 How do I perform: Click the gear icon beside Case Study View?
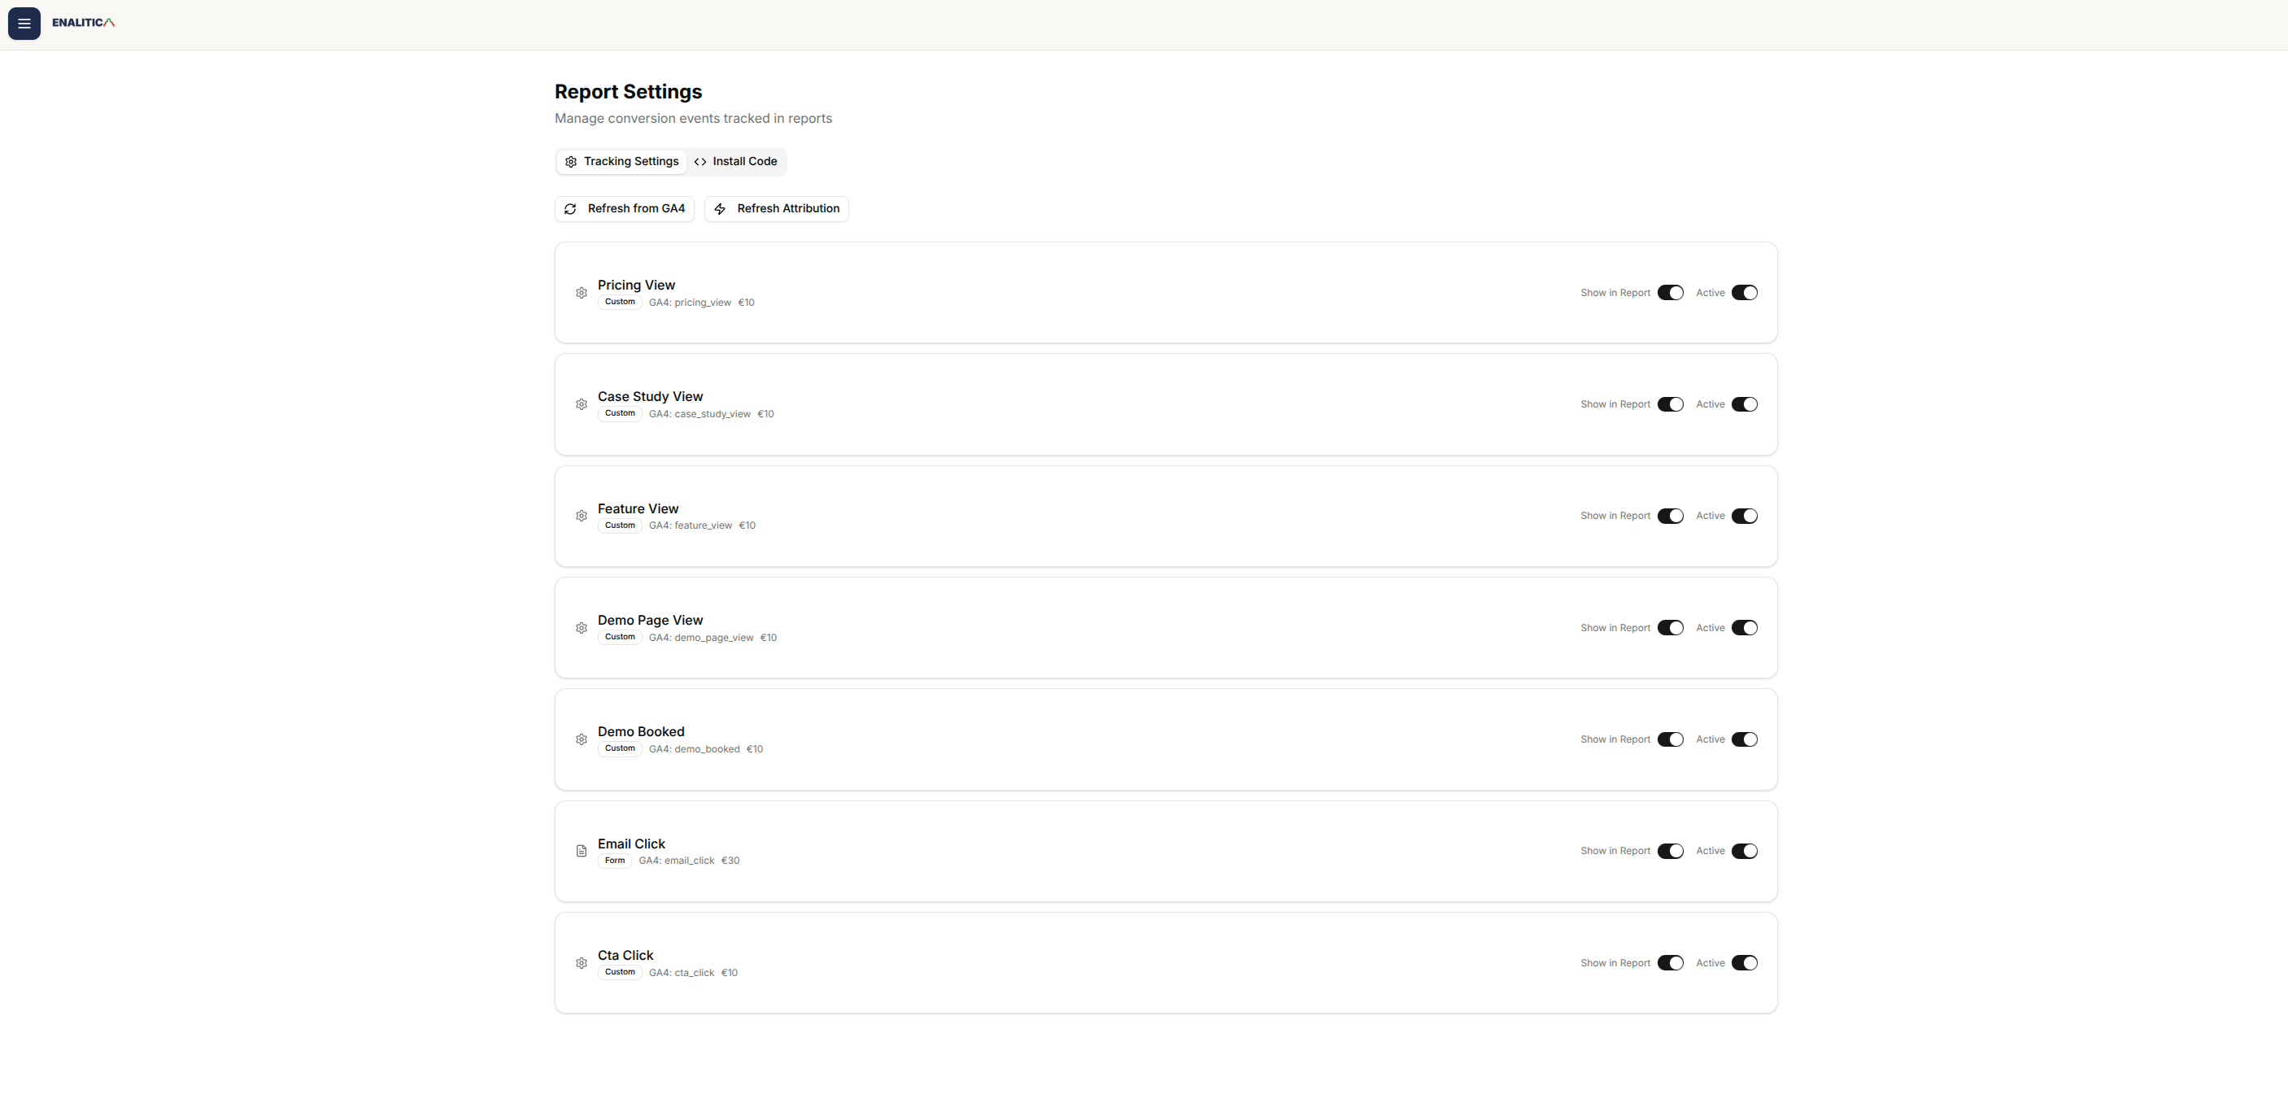click(x=581, y=405)
